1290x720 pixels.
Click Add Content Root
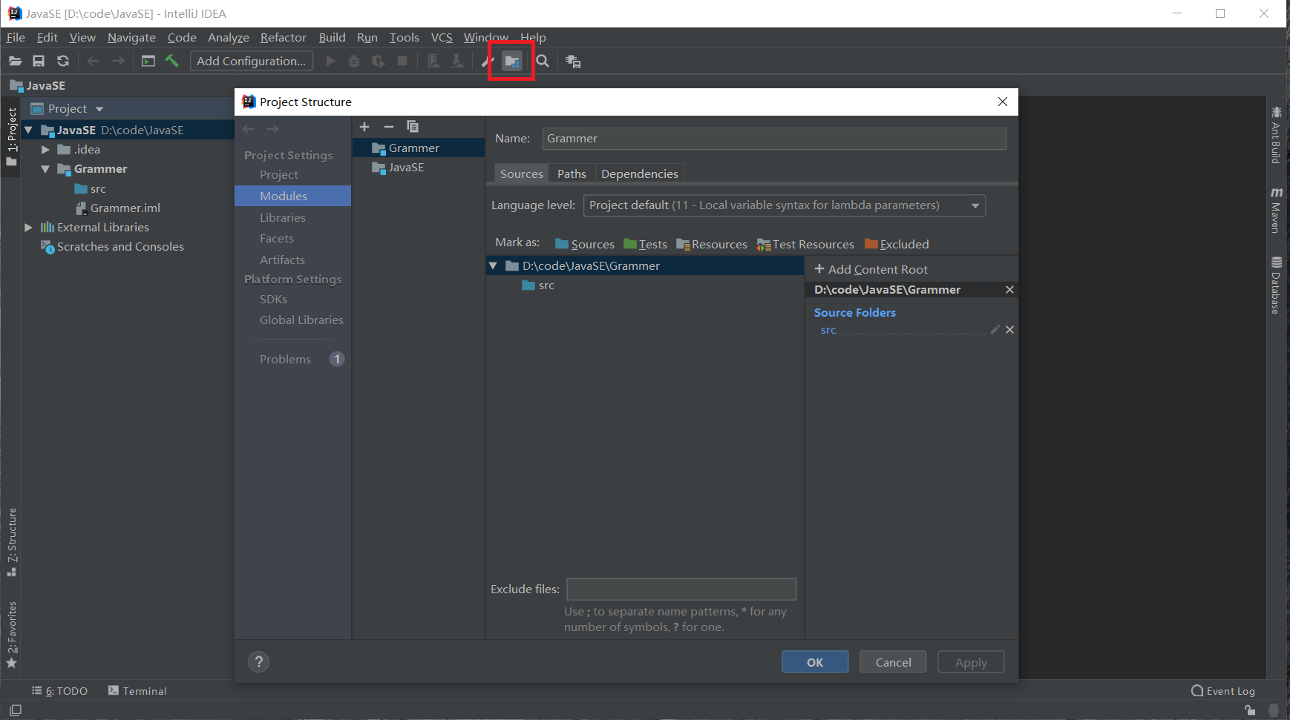click(x=871, y=269)
